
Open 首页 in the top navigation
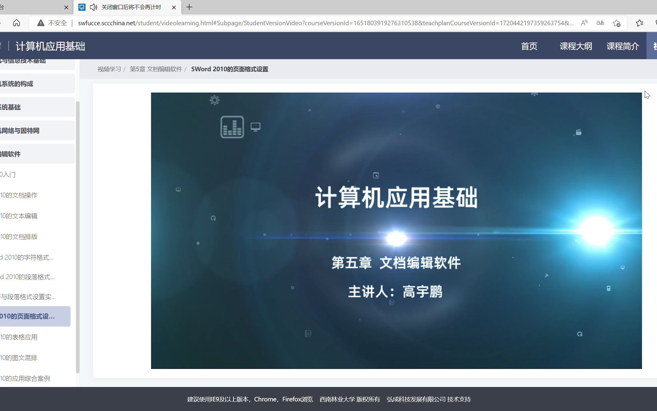click(x=529, y=46)
